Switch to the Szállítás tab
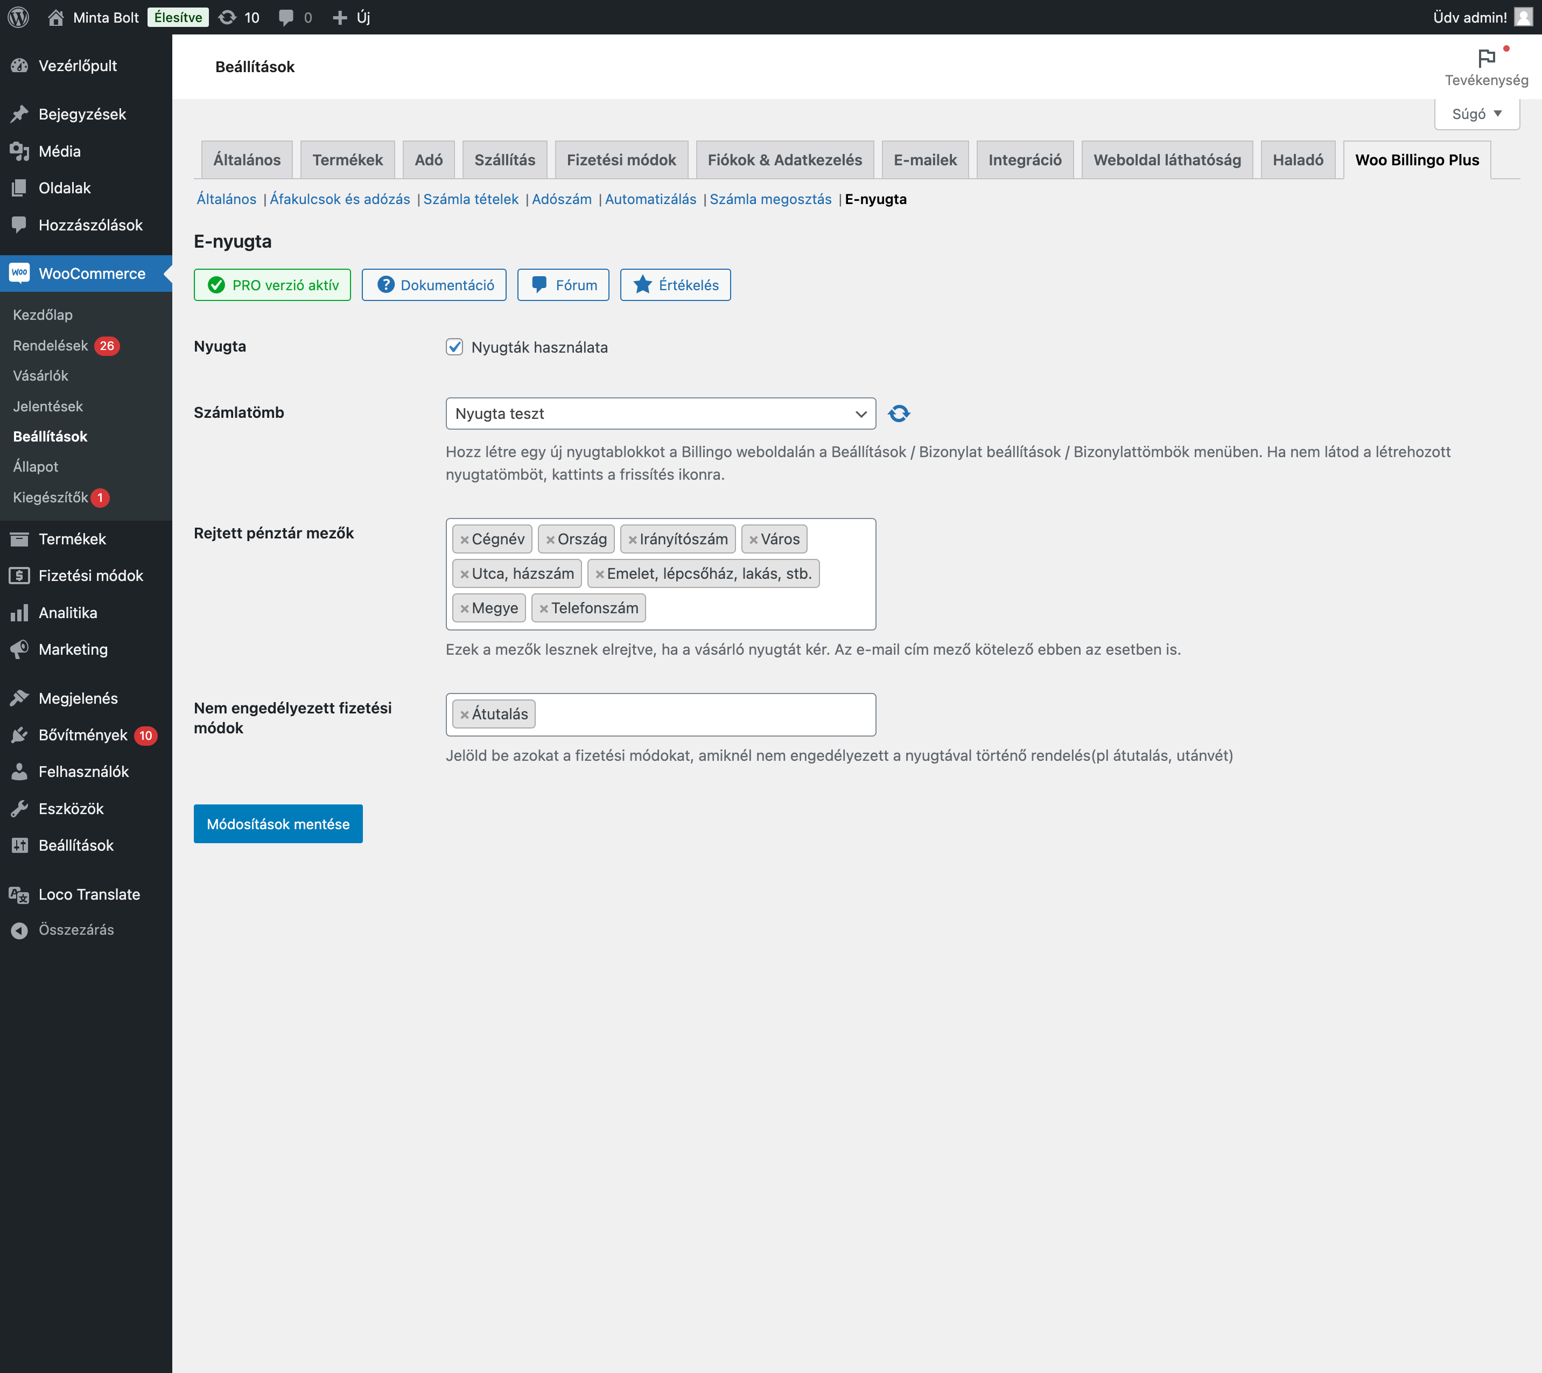1542x1373 pixels. click(x=504, y=160)
